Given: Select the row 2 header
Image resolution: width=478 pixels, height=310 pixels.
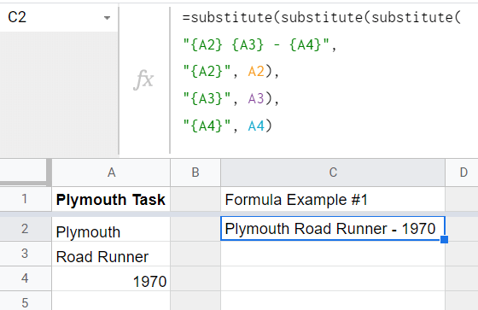Looking at the screenshot, I should coord(25,229).
